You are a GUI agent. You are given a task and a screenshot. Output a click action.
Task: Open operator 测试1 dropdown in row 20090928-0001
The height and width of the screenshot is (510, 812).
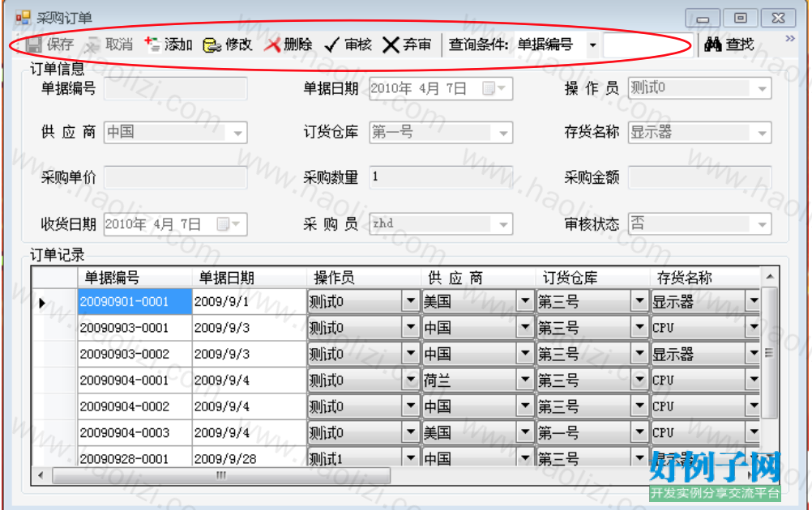(411, 457)
